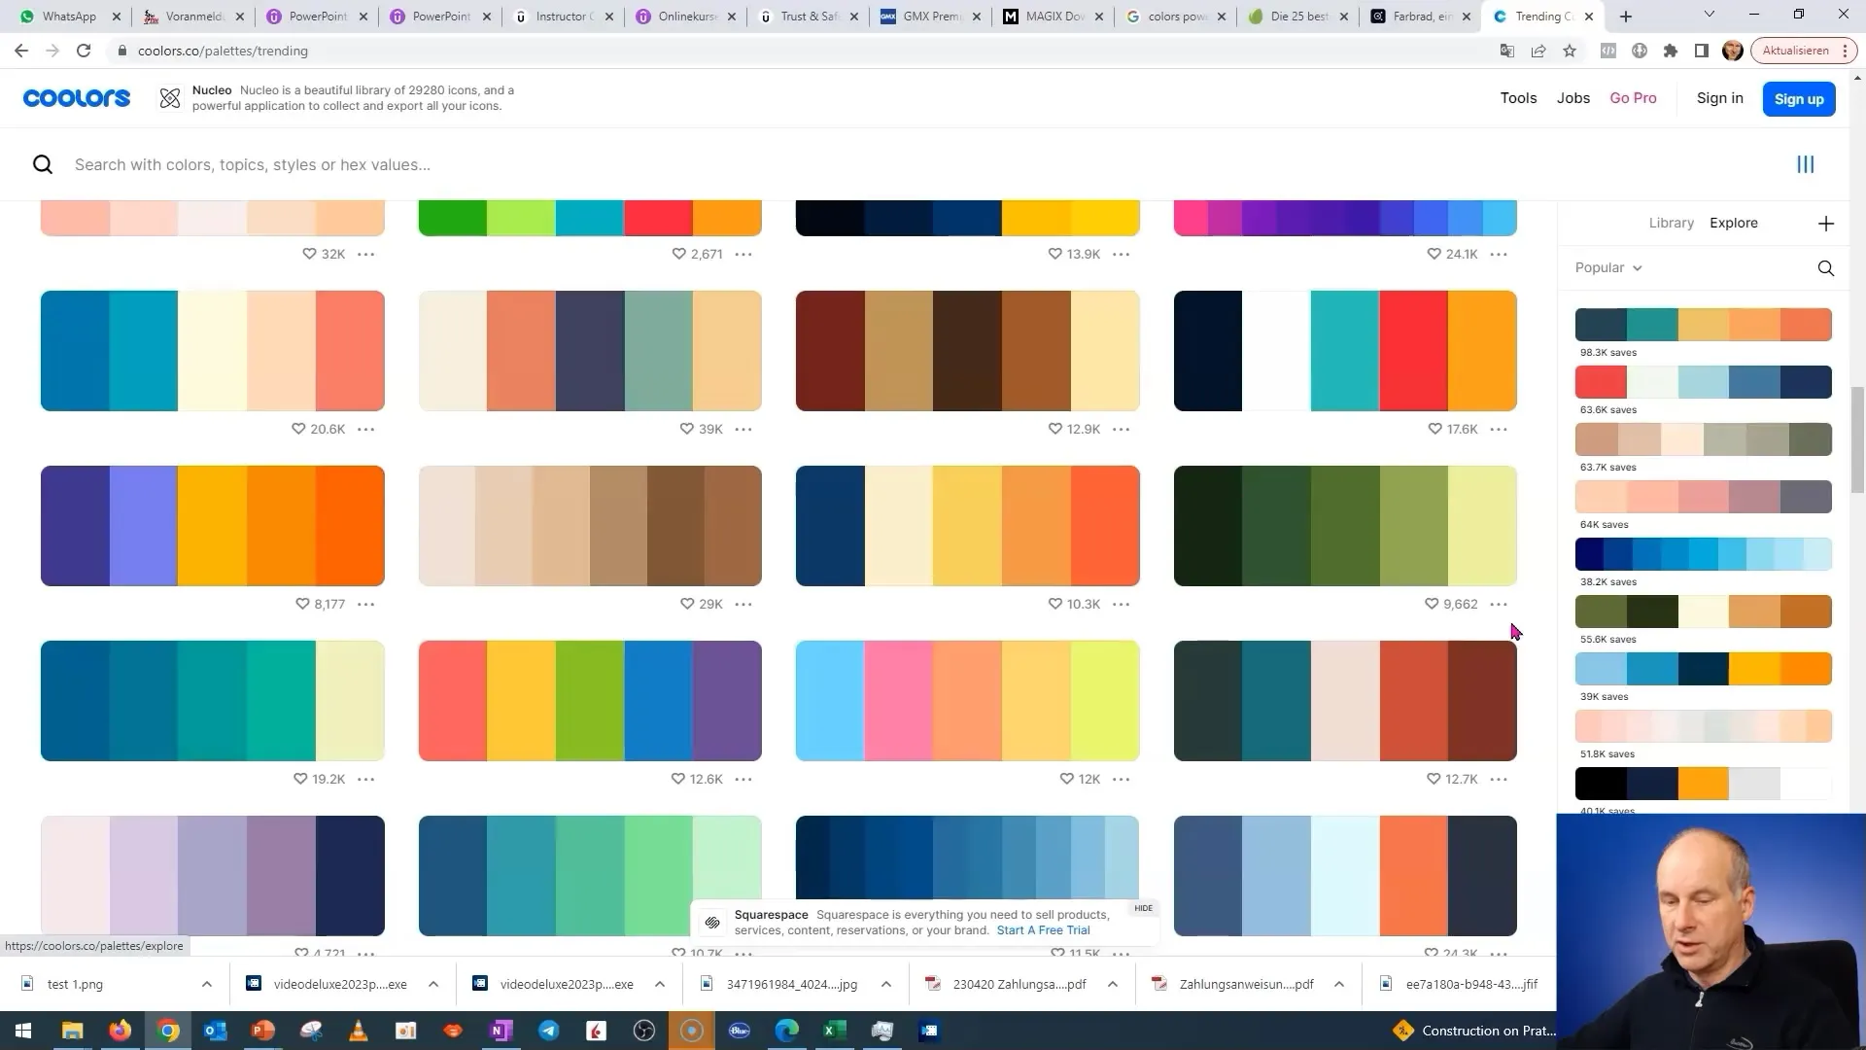Click the Coolors logo in the top left
Viewport: 1866px width, 1050px height.
(x=77, y=97)
